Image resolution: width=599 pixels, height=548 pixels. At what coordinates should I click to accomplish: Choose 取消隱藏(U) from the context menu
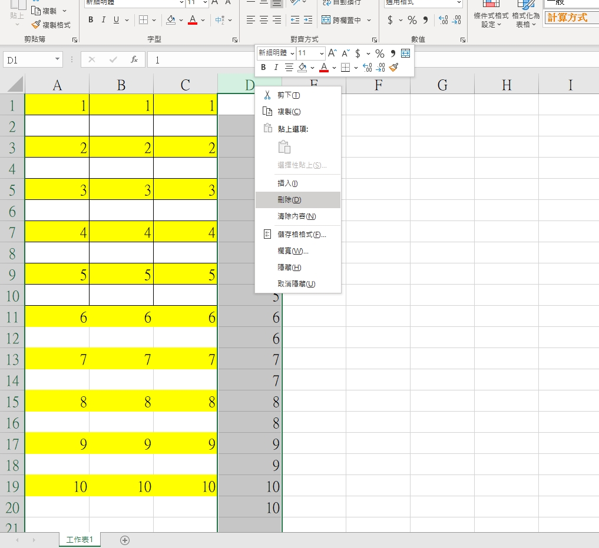pos(298,284)
